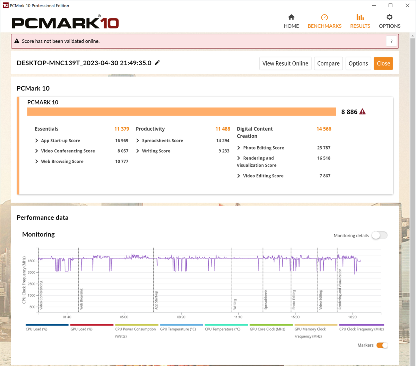Click the Photo Editing chart marker
The height and width of the screenshot is (366, 416).
[294, 299]
